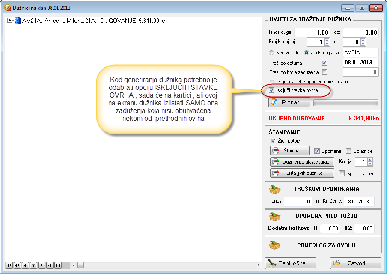Increase Broj kašnjenja 'do' value
387x274 pixels.
pos(363,40)
